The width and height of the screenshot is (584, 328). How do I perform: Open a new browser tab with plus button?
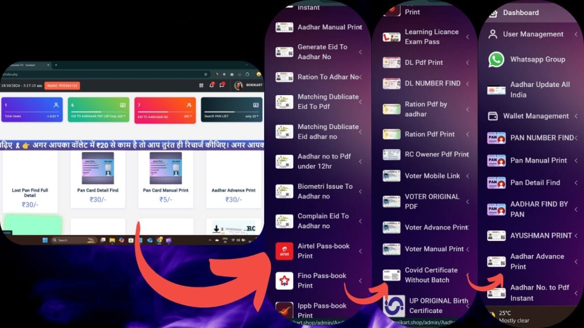[55, 65]
